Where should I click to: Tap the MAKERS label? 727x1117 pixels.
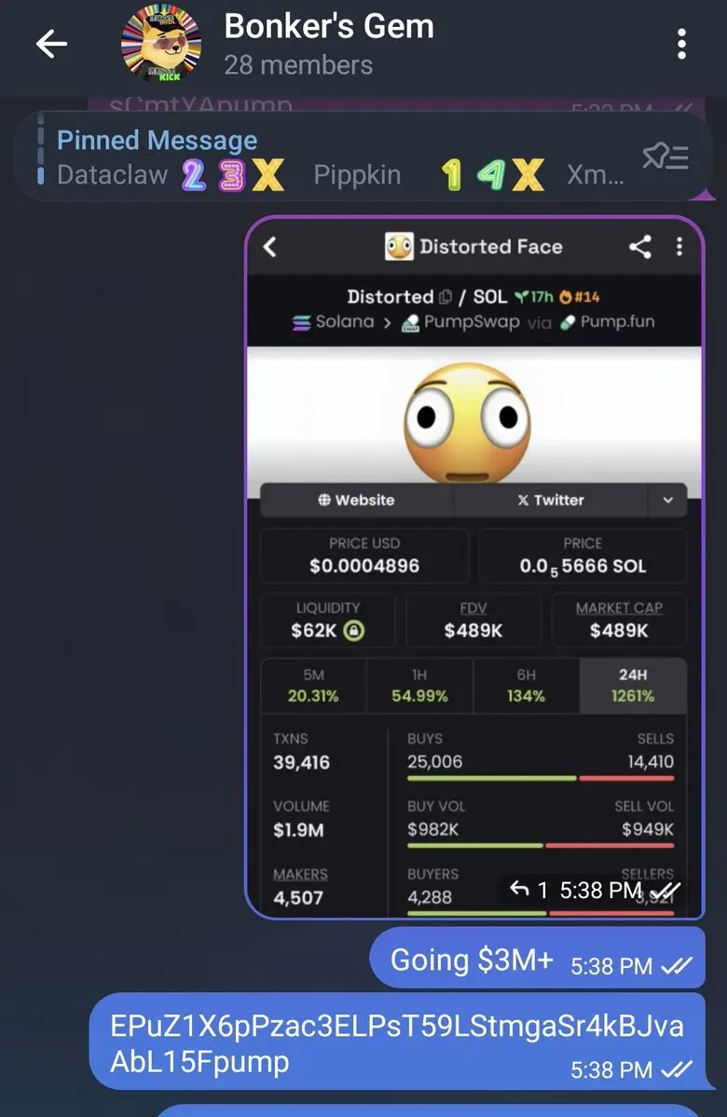coord(300,874)
